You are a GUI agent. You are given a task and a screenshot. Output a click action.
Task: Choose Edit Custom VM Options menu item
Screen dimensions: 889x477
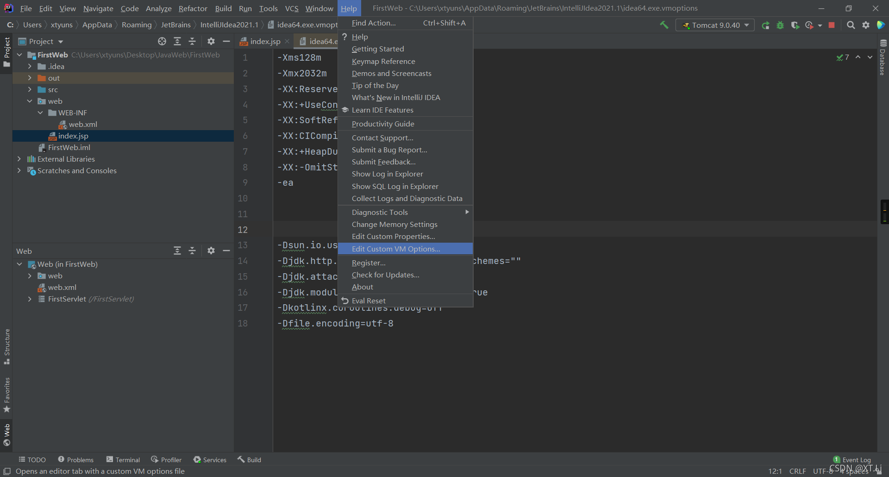coord(406,249)
